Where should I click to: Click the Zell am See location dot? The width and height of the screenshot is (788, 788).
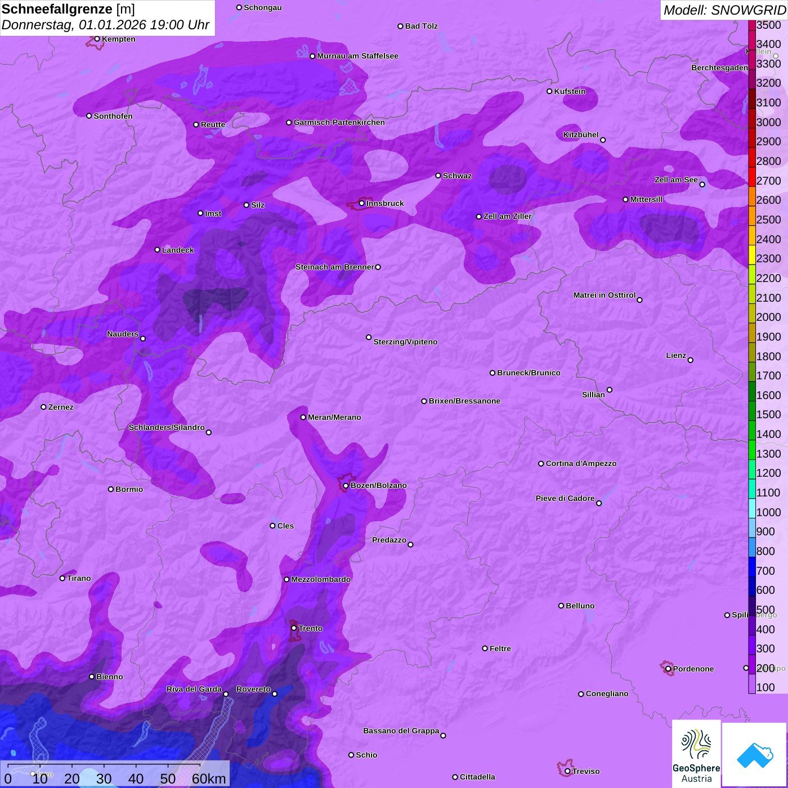click(702, 185)
